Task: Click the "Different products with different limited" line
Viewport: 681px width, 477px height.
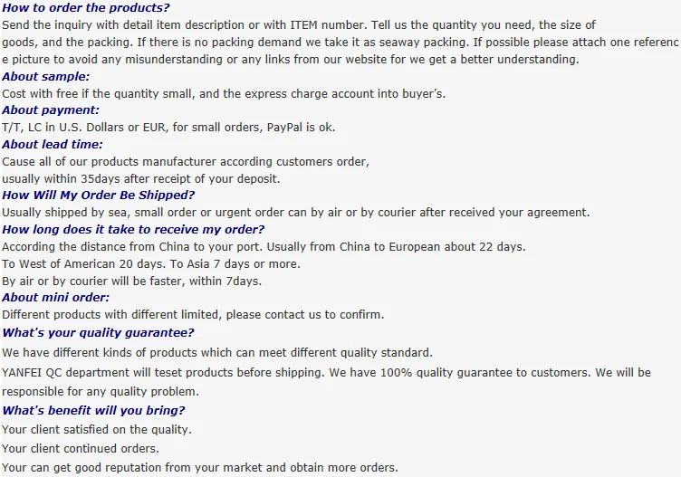Action: 193,314
